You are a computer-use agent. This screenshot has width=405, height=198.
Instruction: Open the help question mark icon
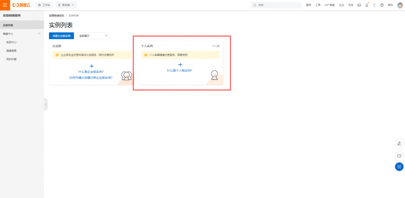[x=382, y=5]
